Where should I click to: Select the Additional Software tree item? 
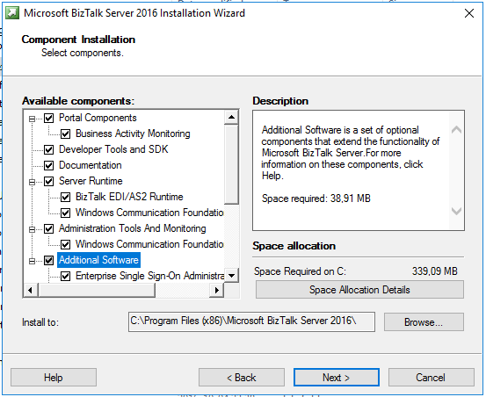(98, 260)
